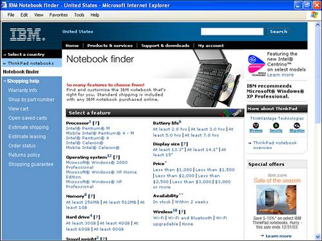Click the Intel Centrino logo
The height and width of the screenshot is (241, 322).
click(x=257, y=66)
